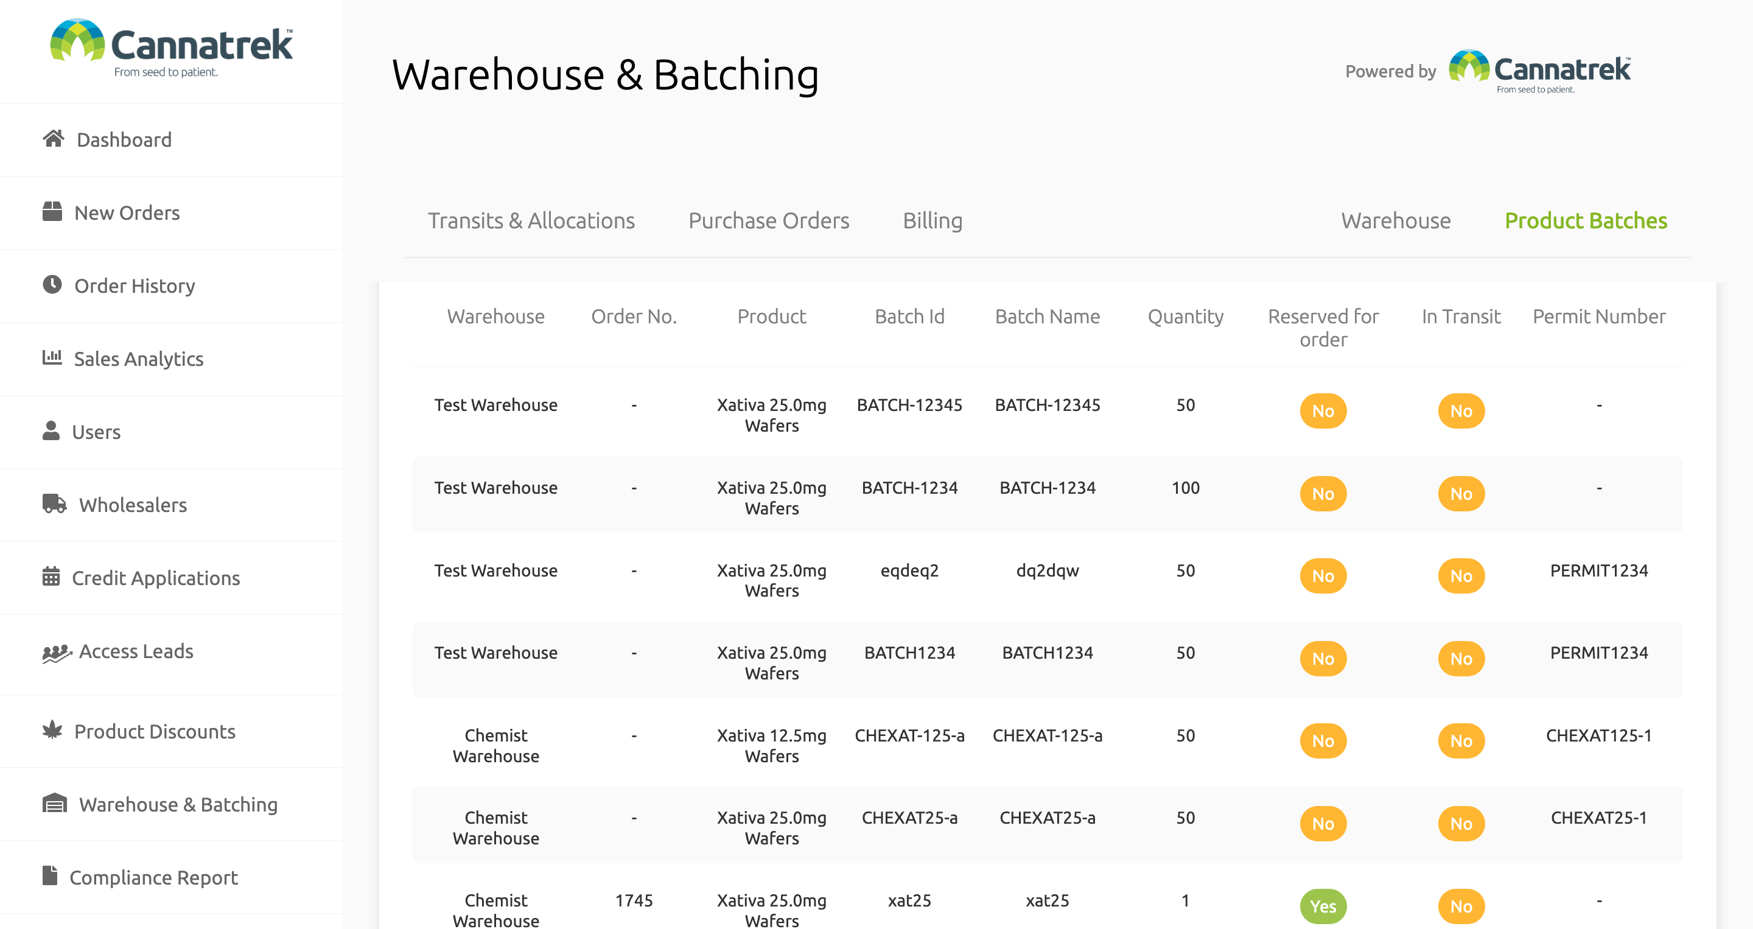Open the Billing tab
The image size is (1753, 929).
click(932, 220)
